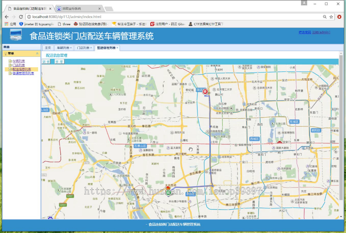The height and width of the screenshot is (233, 346).
Task: Click the site info icon in address bar
Action: click(x=29, y=17)
